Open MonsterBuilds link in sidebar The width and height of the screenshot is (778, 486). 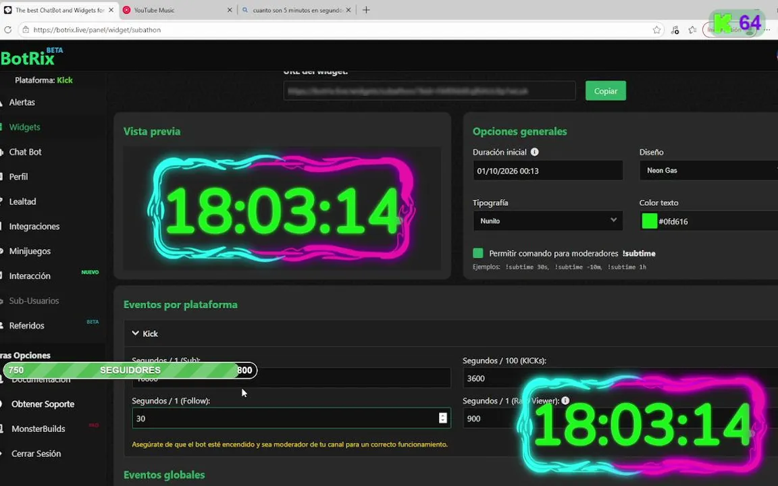pos(38,429)
